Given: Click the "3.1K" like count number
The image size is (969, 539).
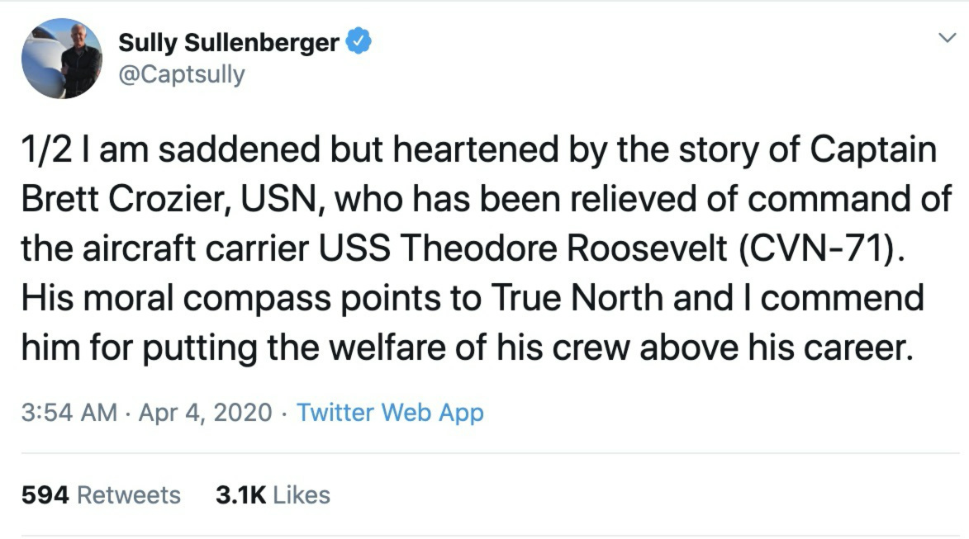Looking at the screenshot, I should pos(240,494).
